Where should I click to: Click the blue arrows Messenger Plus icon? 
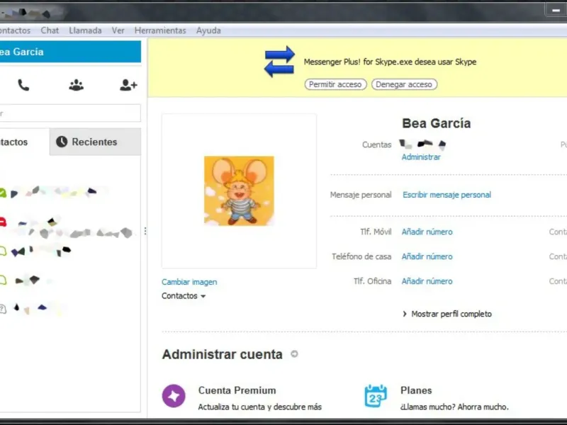[279, 62]
